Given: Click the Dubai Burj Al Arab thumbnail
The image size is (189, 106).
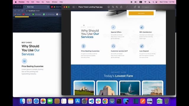Looking at the screenshot, I should tap(130, 88).
